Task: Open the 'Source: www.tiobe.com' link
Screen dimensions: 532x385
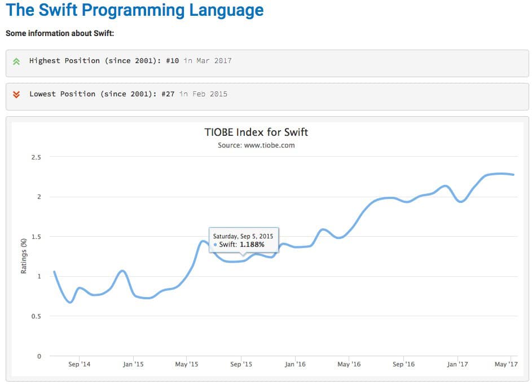Action: tap(256, 145)
